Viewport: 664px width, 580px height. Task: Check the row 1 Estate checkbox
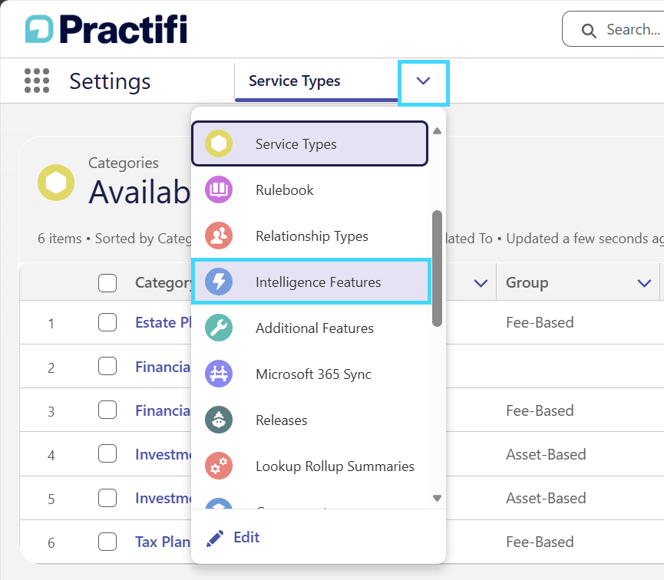point(107,322)
